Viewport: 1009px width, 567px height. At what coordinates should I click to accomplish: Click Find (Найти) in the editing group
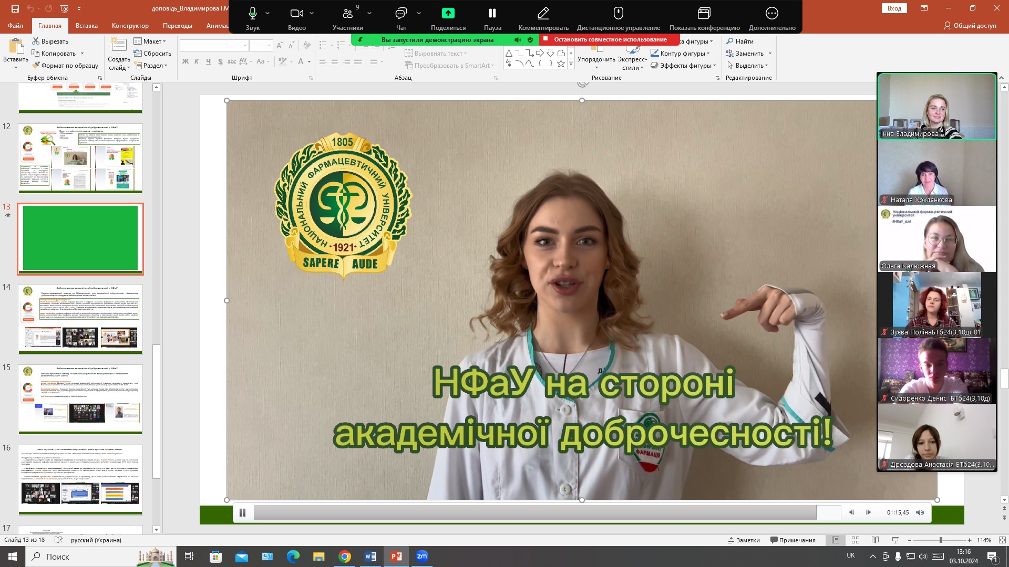(x=740, y=41)
